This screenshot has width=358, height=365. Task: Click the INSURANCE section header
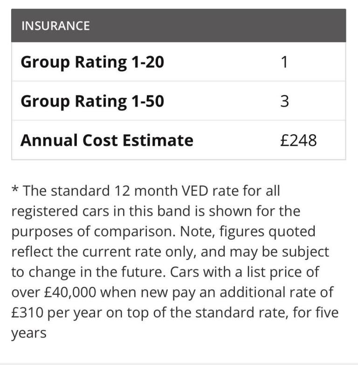click(55, 26)
